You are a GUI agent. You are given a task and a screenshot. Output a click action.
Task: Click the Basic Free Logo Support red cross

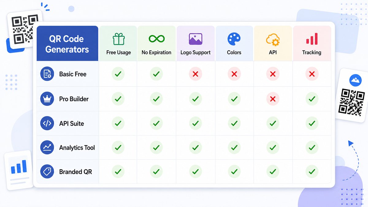tap(195, 74)
